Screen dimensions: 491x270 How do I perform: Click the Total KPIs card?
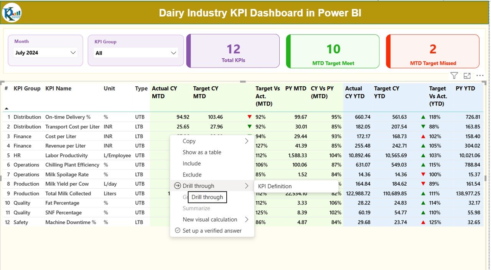[233, 51]
